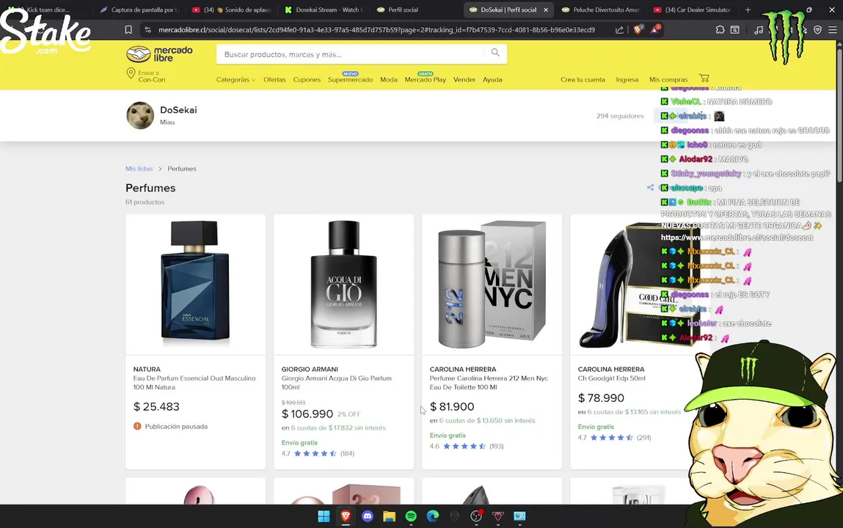Click the $ 81.900 price
Screen dimensions: 843x528
coord(452,406)
